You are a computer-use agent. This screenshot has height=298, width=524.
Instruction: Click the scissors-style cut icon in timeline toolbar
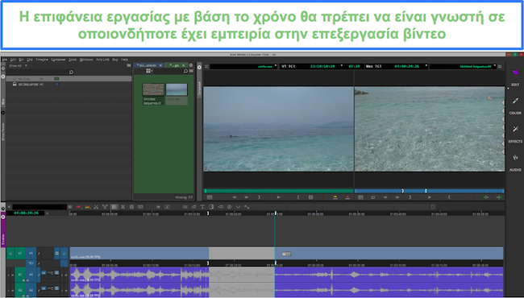tap(96, 207)
